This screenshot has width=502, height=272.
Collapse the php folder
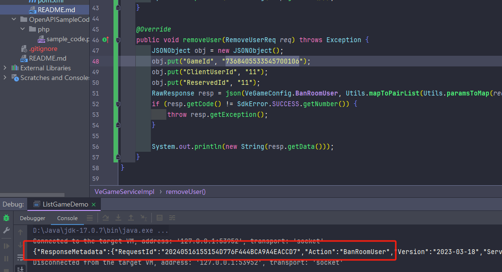tap(22, 29)
